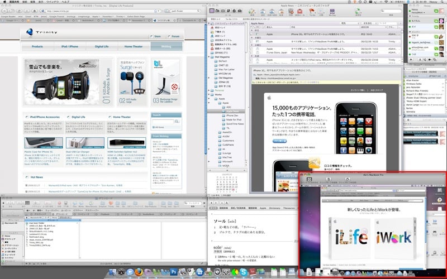The width and height of the screenshot is (447, 279).
Task: Click the Trinity logo
Action: [x=41, y=32]
